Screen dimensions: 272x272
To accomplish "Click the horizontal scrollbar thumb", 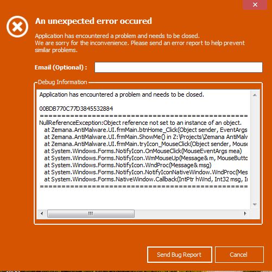I will (91, 213).
